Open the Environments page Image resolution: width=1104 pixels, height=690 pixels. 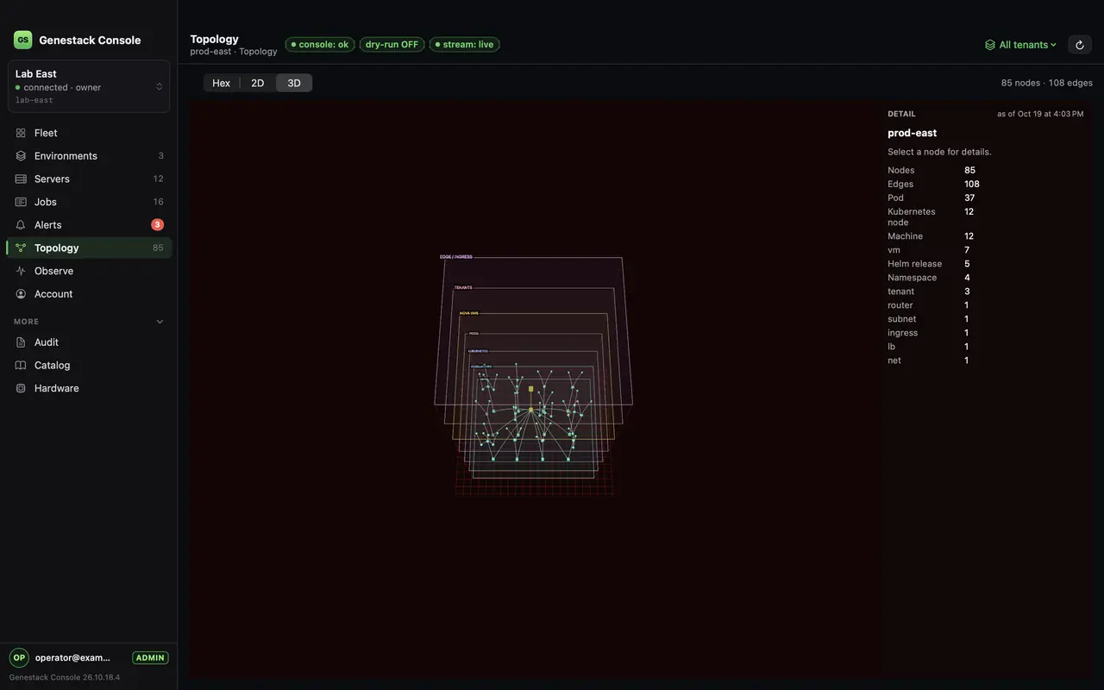[89, 156]
